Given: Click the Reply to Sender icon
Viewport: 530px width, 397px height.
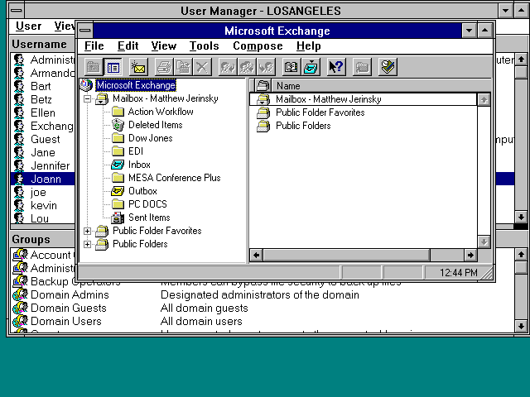Looking at the screenshot, I should pos(228,67).
